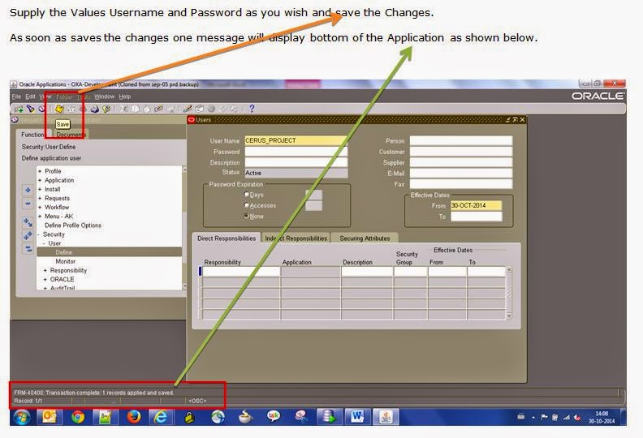Click the FRM-40400 Transaction complete status message

point(94,393)
